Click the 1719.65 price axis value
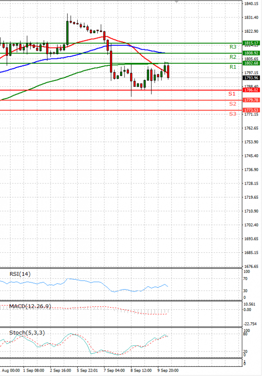 tap(251, 197)
